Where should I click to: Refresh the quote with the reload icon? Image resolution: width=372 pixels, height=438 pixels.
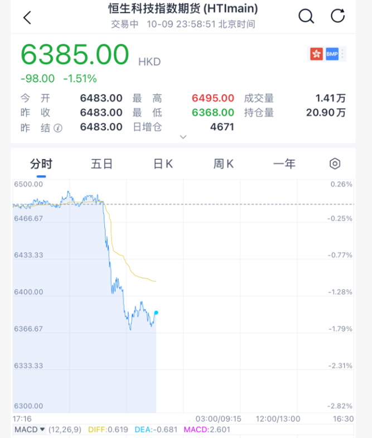(338, 16)
